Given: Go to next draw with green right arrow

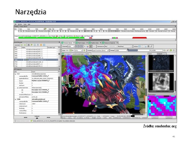Looking at the screenshot, I should [x=25, y=45].
